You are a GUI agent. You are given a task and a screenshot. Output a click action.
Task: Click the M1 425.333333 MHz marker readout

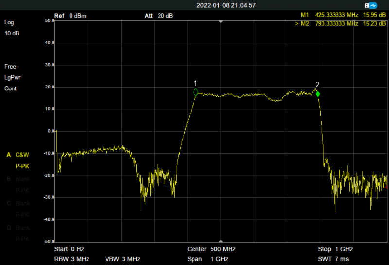pyautogui.click(x=343, y=15)
